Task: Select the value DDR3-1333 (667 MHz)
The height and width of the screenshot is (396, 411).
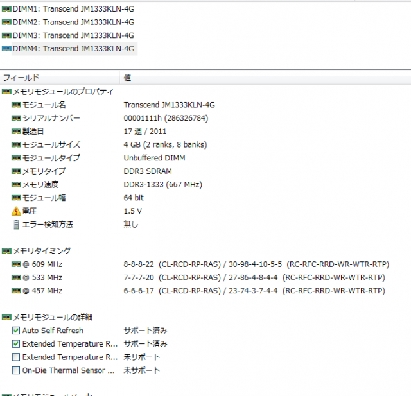Action: point(162,185)
